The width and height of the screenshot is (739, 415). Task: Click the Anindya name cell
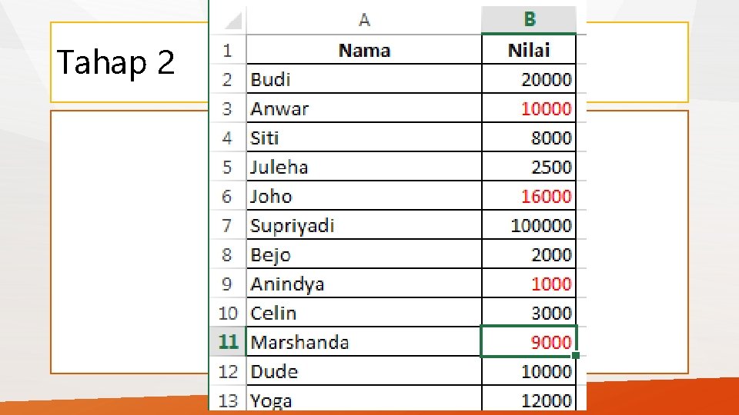click(x=364, y=284)
